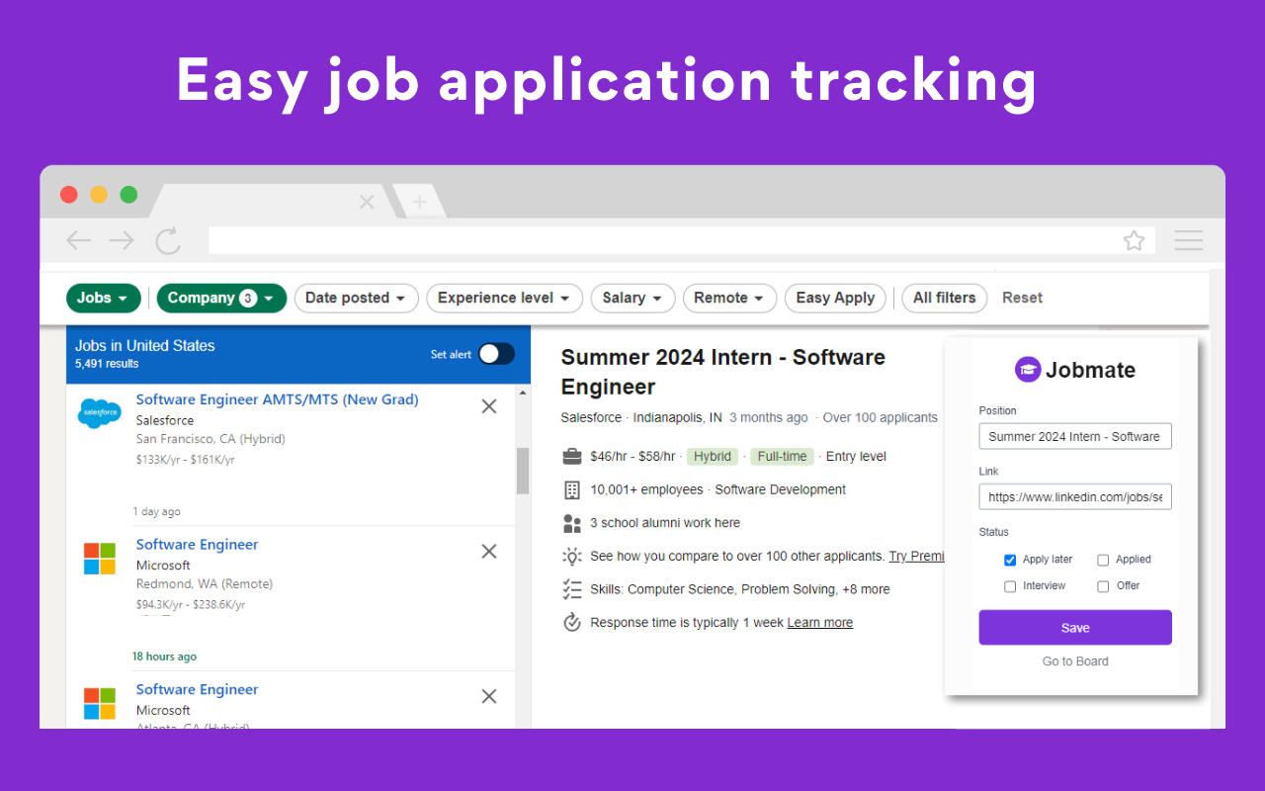Dismiss the Microsoft Redmond job listing
The height and width of the screenshot is (791, 1265).
488,552
